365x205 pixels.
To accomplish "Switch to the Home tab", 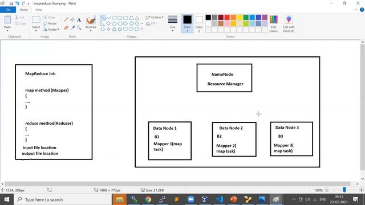I will coord(24,10).
